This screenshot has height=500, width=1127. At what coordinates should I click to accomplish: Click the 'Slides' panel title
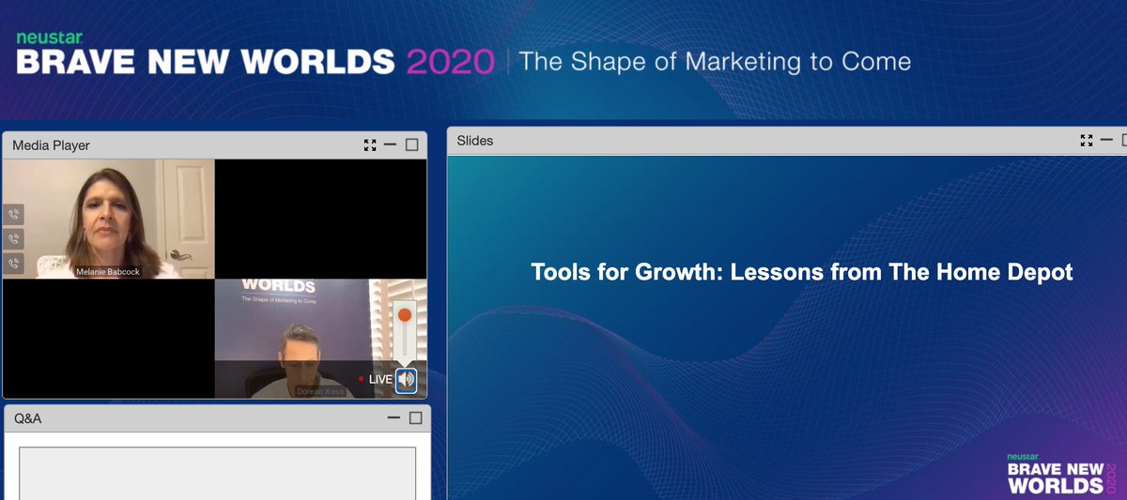coord(474,141)
